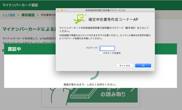Screen dimensions: 182x110
Task: Click the dialog title 利用者証明用電子証明書パスワード入力
Action: 105,10
